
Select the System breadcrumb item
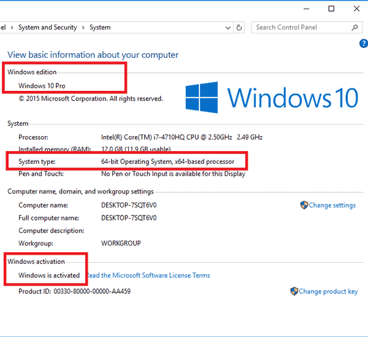pos(100,28)
